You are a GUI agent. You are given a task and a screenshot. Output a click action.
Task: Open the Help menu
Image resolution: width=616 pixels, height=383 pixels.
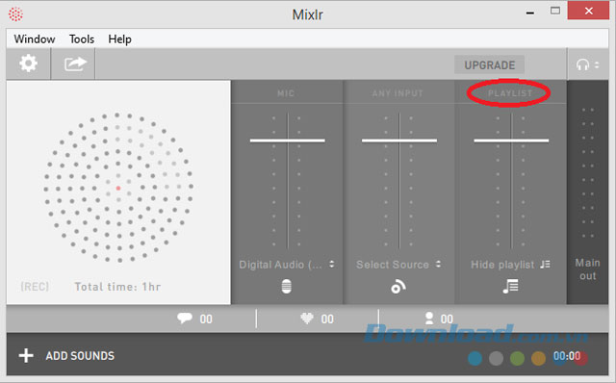point(119,39)
